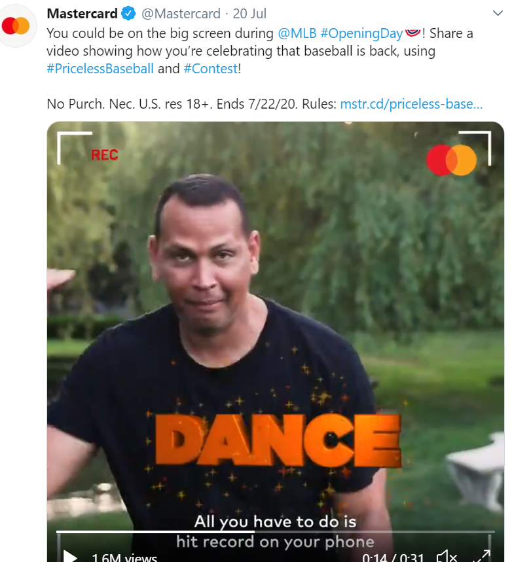Viewport: 512px width, 562px height.
Task: Click the 1.6M views counter
Action: click(124, 557)
